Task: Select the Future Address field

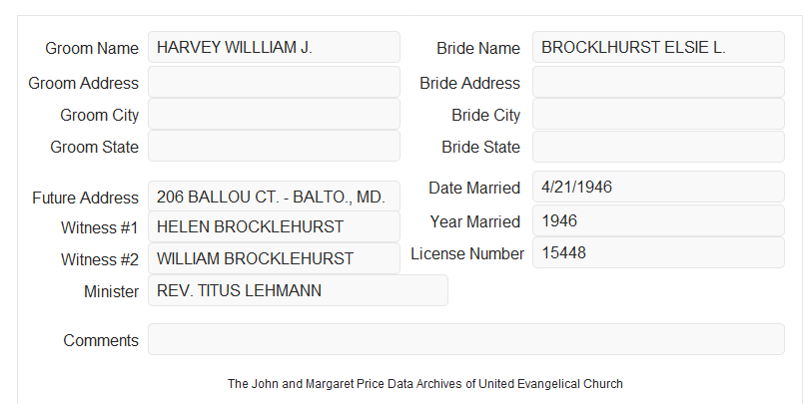Action: [x=274, y=197]
